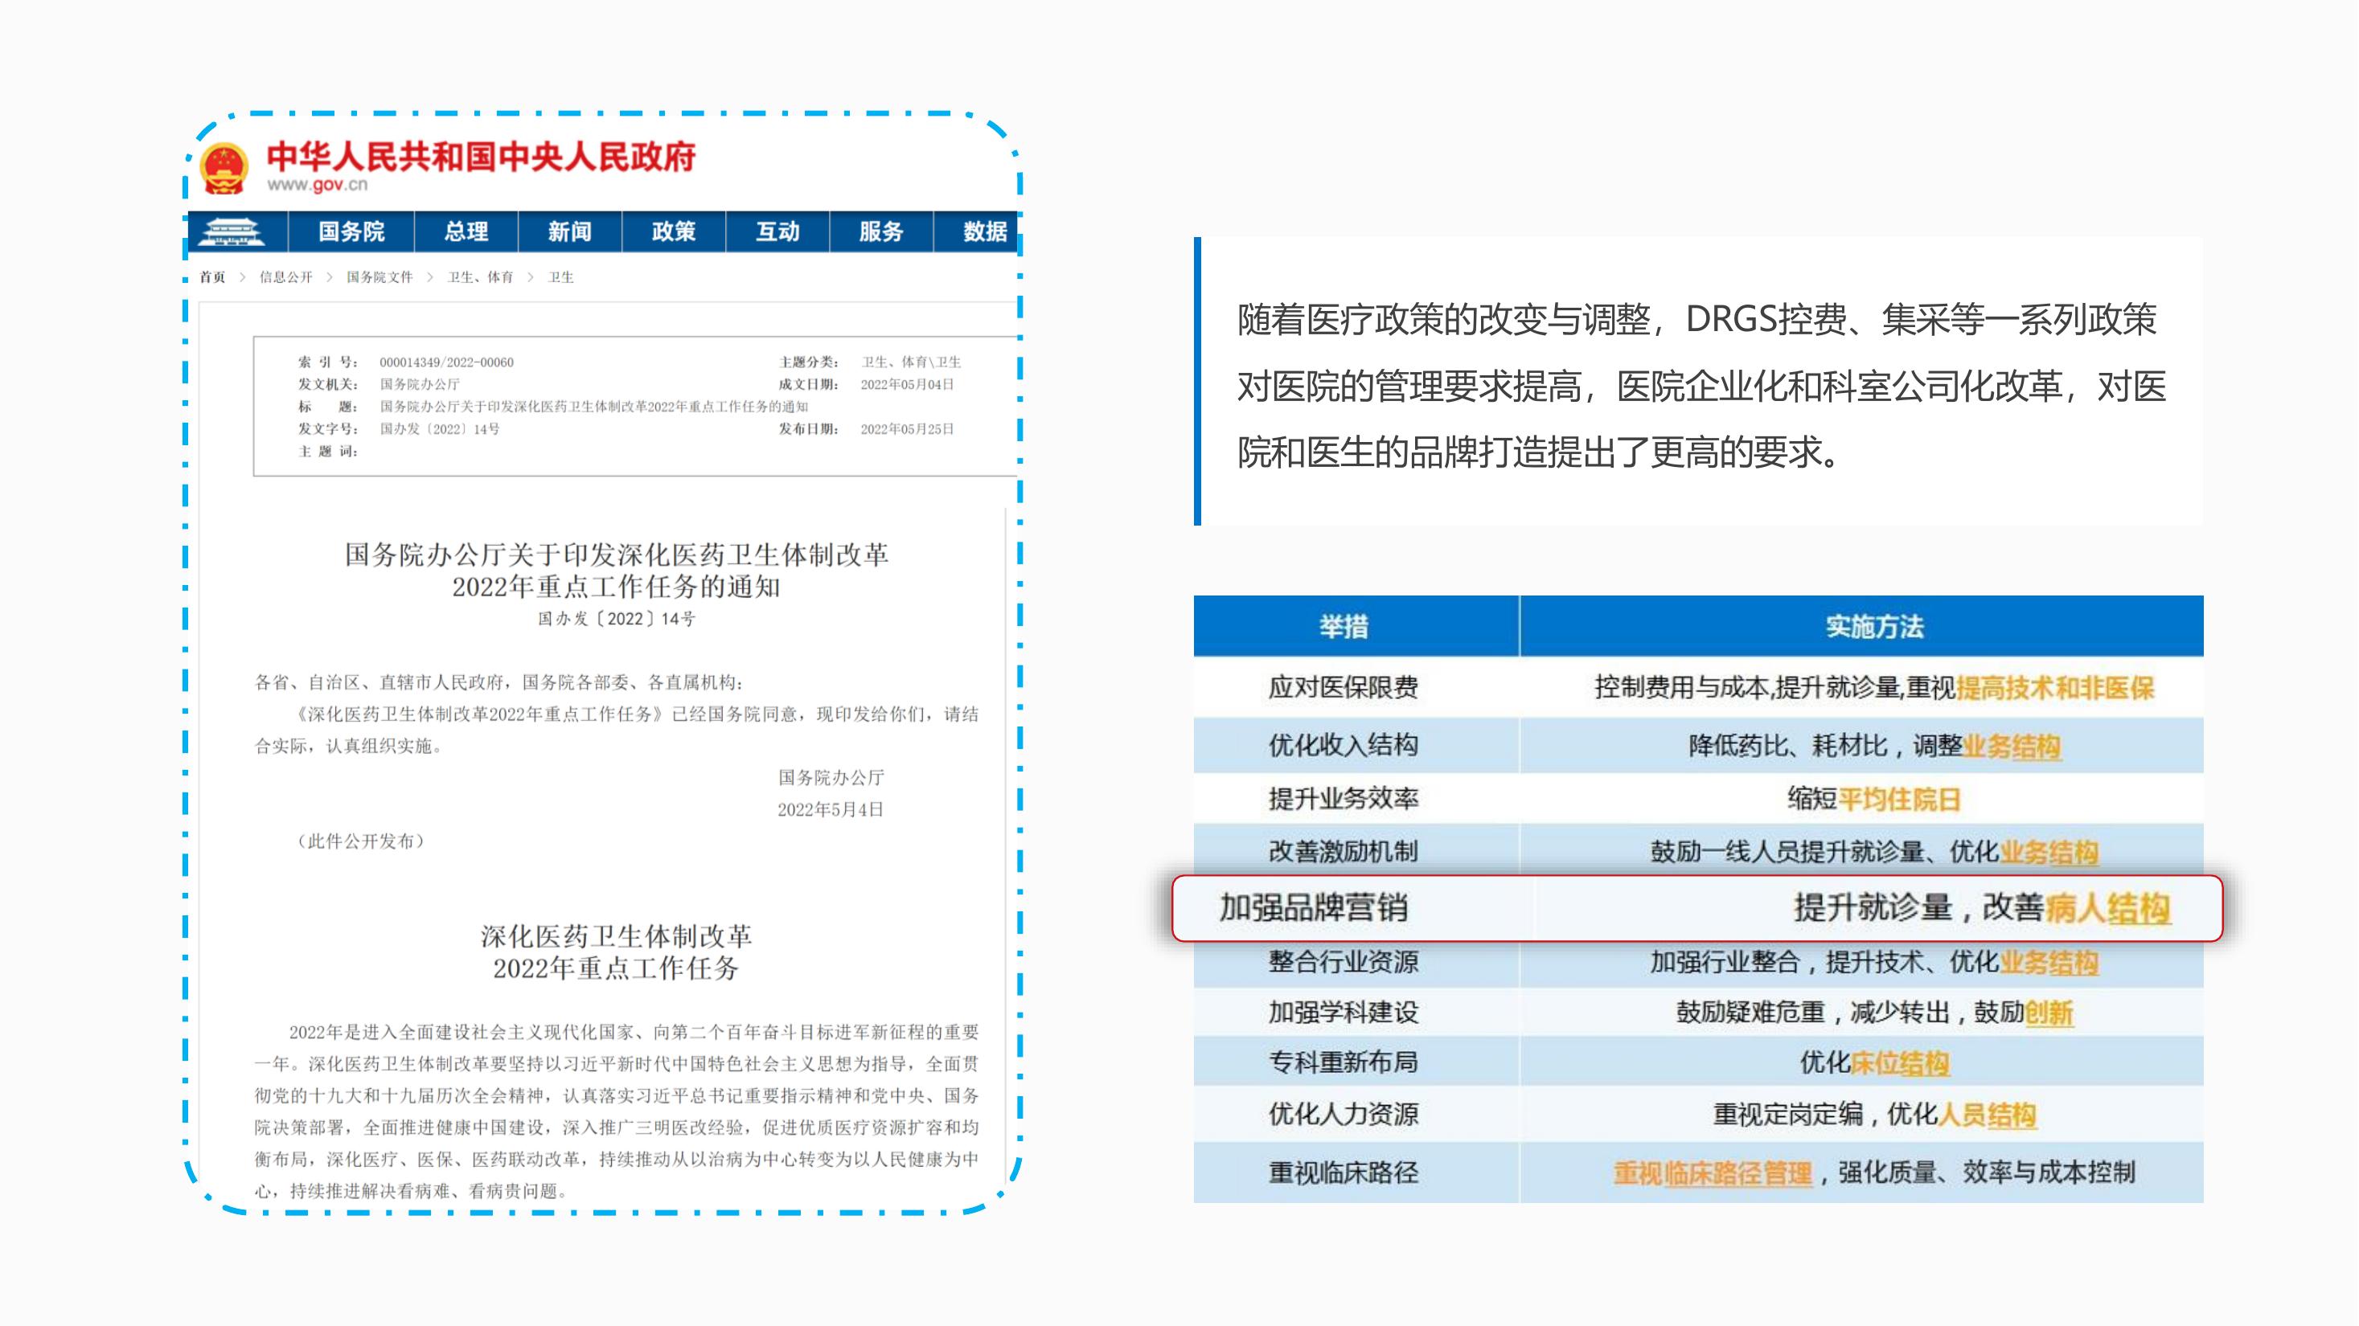The width and height of the screenshot is (2359, 1326).
Task: Open the 总理 menu item
Action: (x=466, y=231)
